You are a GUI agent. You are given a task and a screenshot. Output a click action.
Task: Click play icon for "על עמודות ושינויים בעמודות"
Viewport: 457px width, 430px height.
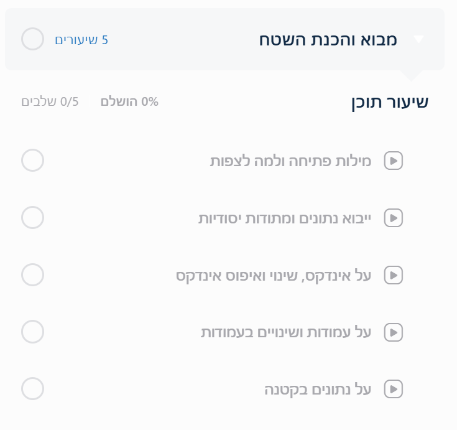394,332
